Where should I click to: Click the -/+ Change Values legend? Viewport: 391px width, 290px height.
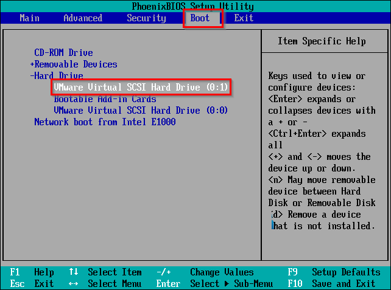(205, 272)
